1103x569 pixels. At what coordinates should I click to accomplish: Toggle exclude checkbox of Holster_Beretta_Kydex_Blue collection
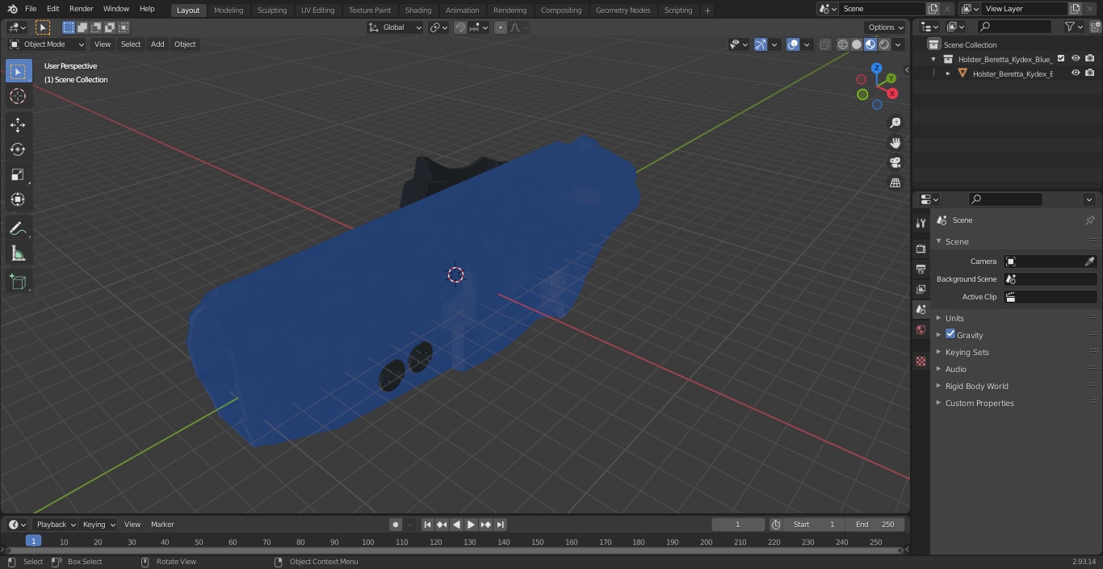click(1061, 58)
